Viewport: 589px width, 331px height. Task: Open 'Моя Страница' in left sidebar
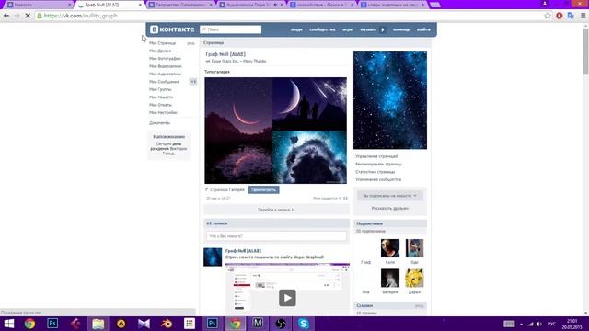point(162,43)
